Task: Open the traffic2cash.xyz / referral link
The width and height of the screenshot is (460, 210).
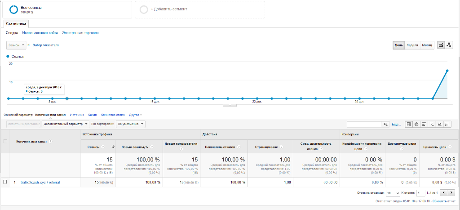Action: pyautogui.click(x=40, y=182)
